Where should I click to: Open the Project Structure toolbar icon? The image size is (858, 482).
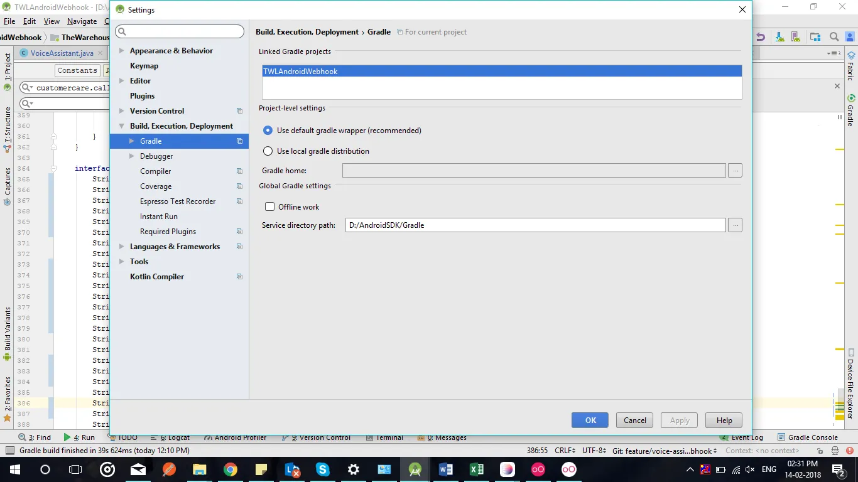(x=815, y=37)
